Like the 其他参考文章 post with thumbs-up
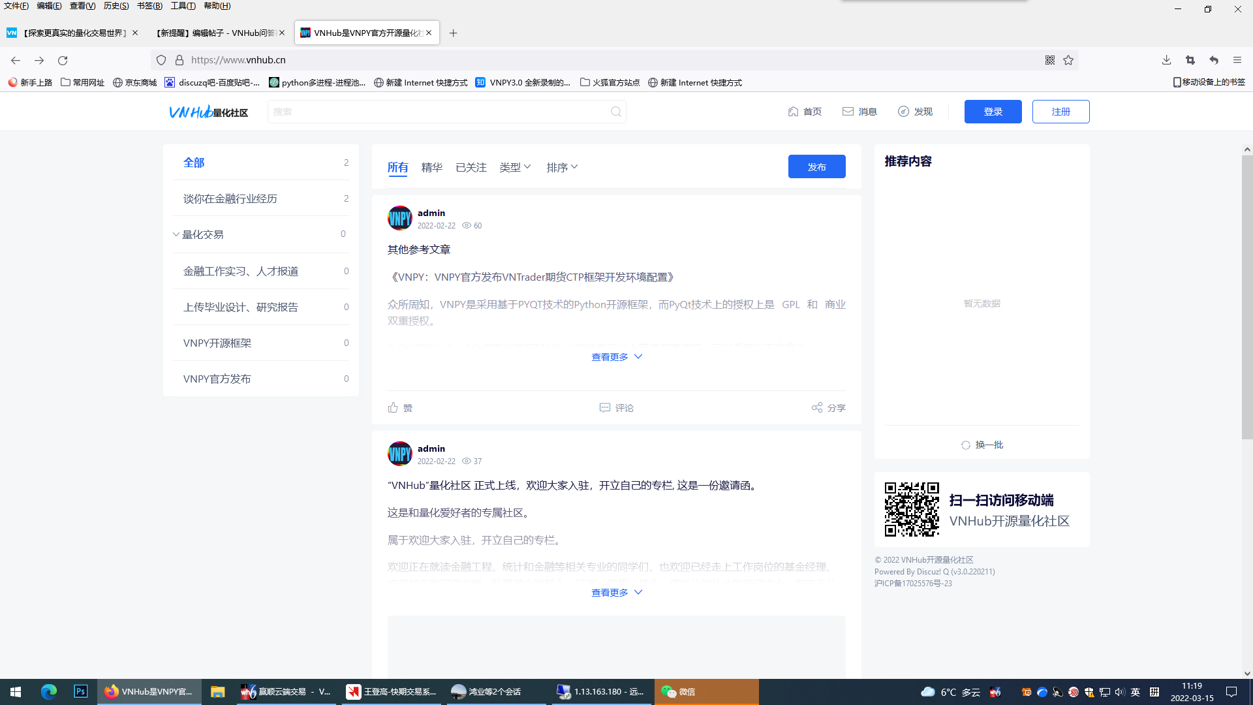 (400, 407)
